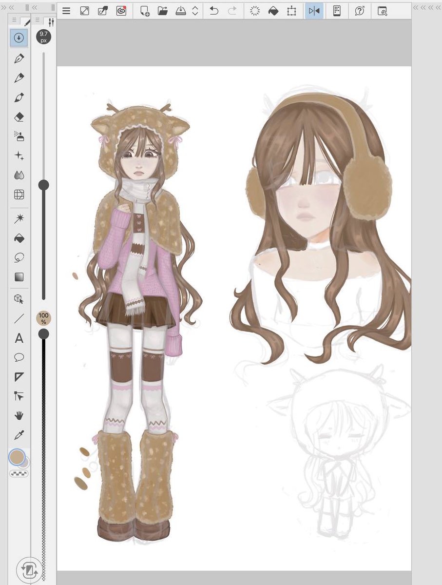The image size is (442, 585).
Task: Open the slider palette tab menu lines
Action: (x=38, y=20)
